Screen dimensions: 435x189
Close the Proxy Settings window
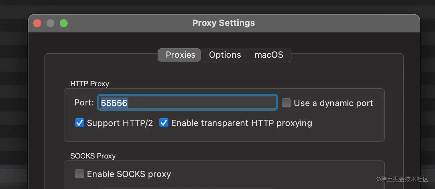point(37,23)
